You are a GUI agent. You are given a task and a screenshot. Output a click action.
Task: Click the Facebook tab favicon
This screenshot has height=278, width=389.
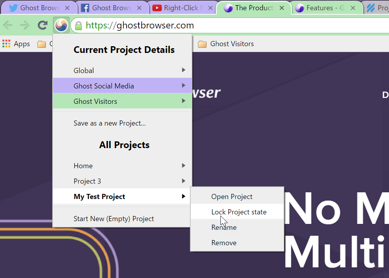click(85, 8)
